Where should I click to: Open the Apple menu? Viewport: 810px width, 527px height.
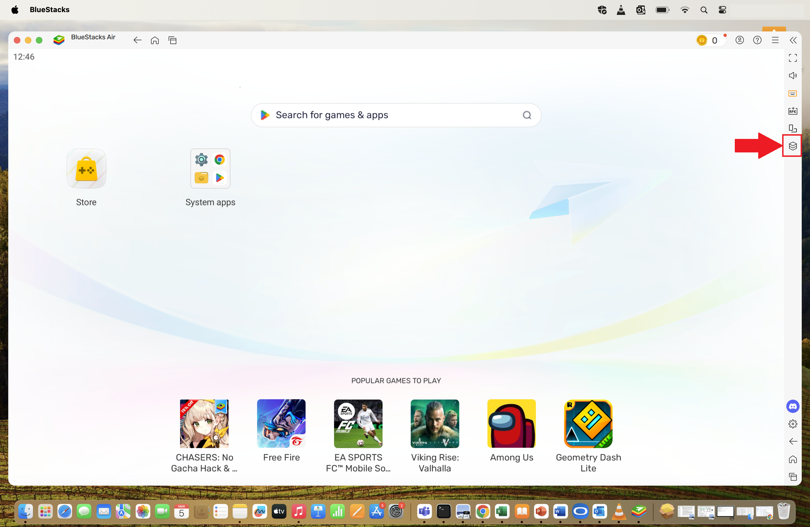15,10
